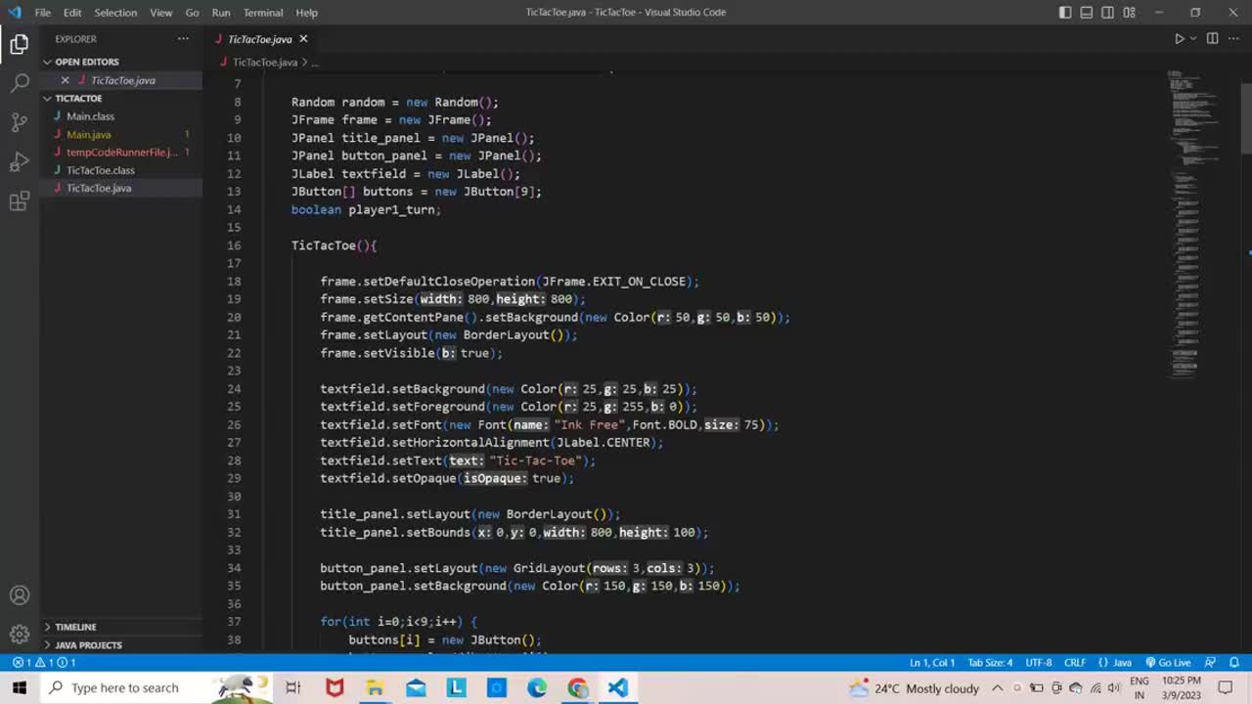Open McAfee from taskbar

(335, 687)
